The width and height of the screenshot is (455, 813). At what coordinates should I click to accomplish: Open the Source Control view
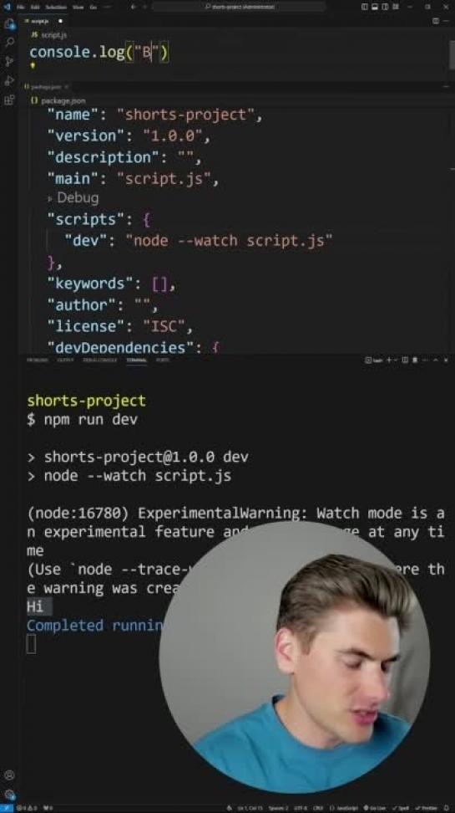pyautogui.click(x=9, y=62)
